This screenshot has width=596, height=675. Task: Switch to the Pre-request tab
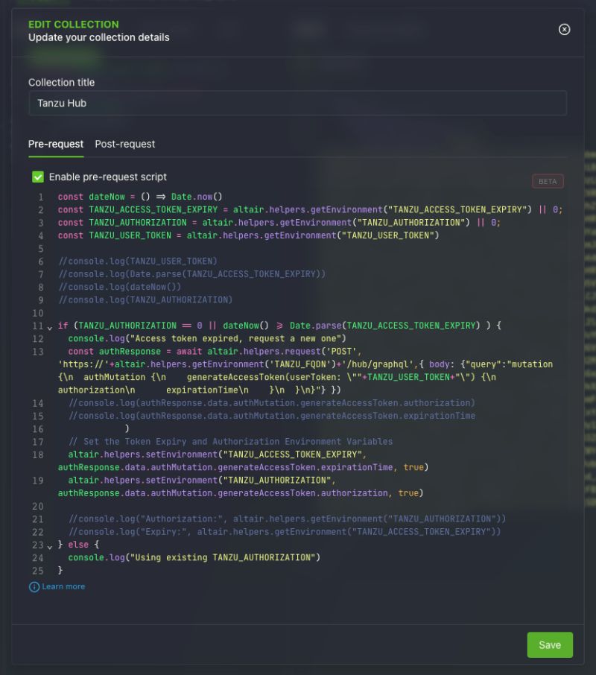56,144
